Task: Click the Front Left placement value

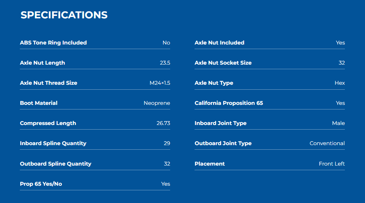Action: [332, 164]
